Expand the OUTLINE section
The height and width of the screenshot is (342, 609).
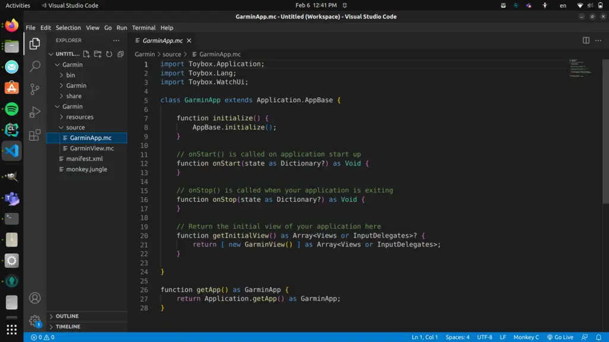[x=86, y=316]
